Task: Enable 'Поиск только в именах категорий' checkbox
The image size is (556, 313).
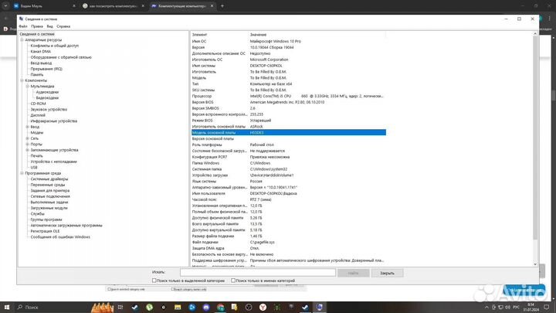Action: (x=233, y=281)
